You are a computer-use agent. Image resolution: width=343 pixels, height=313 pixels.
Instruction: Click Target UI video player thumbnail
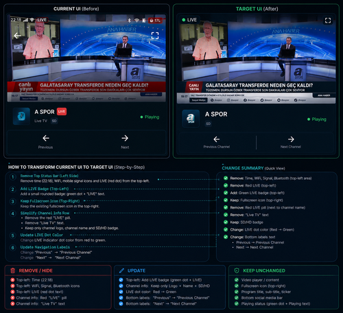click(x=256, y=59)
